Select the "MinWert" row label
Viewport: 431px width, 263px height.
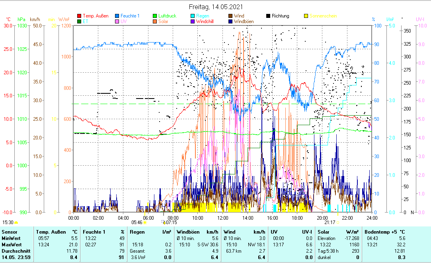11,238
